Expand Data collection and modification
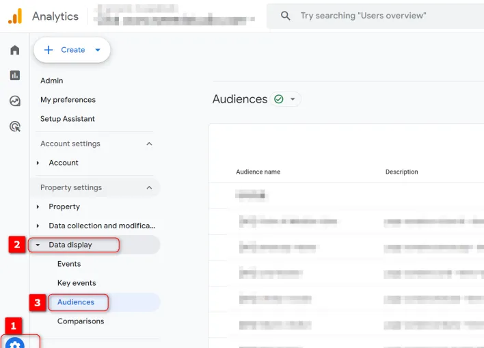Image resolution: width=484 pixels, height=348 pixels. point(38,226)
